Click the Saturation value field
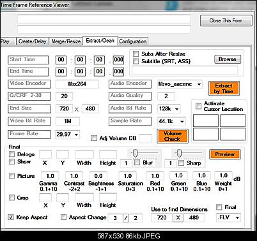The image size is (257, 241). (128, 176)
